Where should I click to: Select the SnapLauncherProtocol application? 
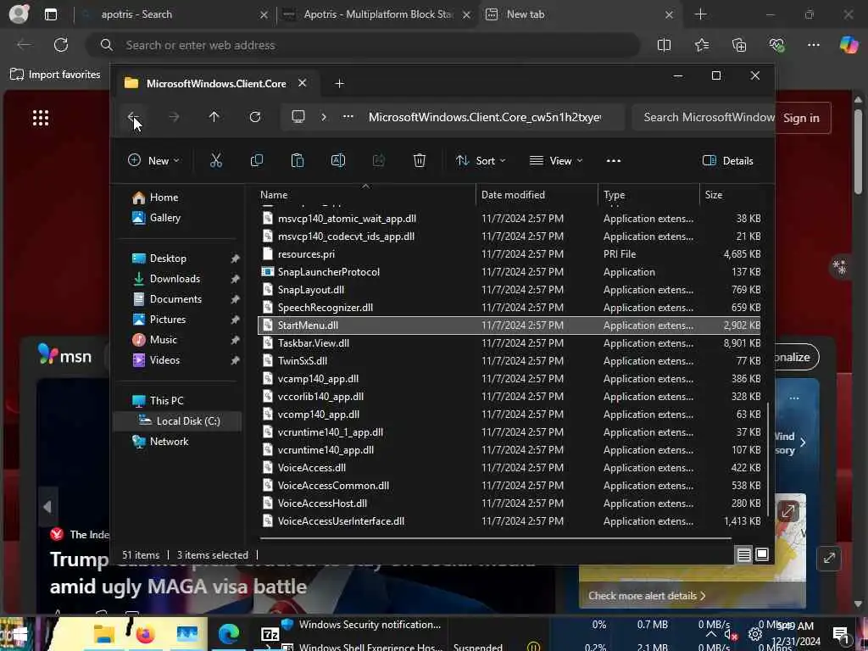(509, 272)
